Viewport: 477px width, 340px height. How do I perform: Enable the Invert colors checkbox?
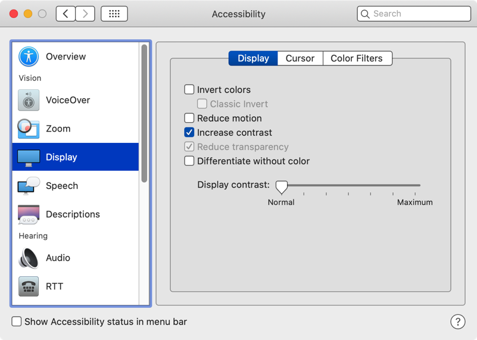tap(189, 90)
